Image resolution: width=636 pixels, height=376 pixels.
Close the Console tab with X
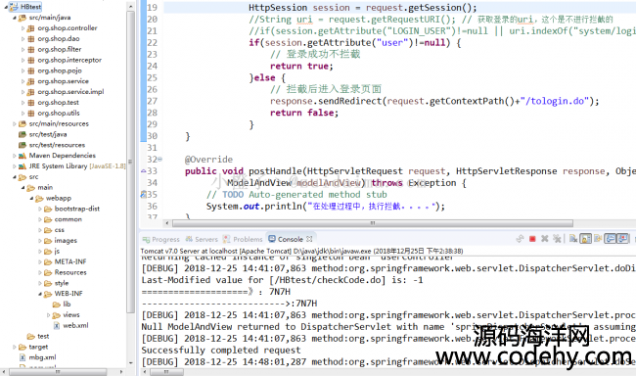click(309, 239)
